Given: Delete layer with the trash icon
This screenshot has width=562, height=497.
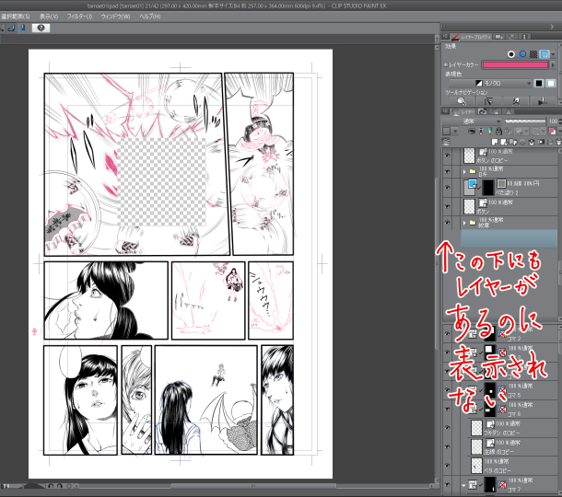Looking at the screenshot, I should [x=558, y=142].
